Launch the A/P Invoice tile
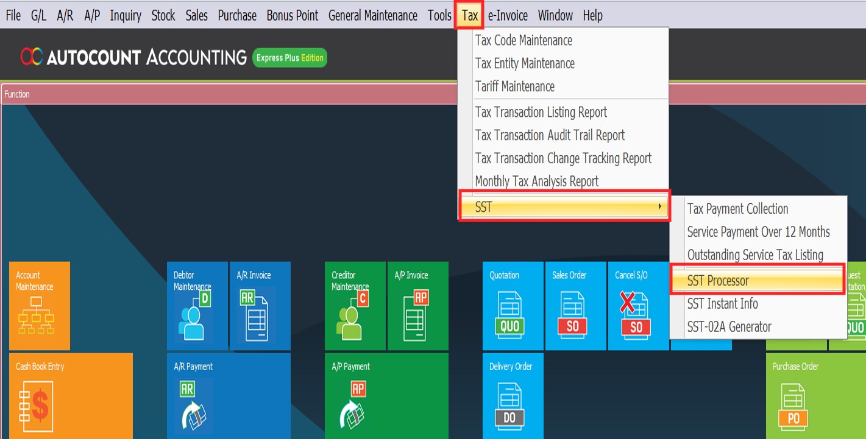The image size is (866, 439). click(x=417, y=306)
